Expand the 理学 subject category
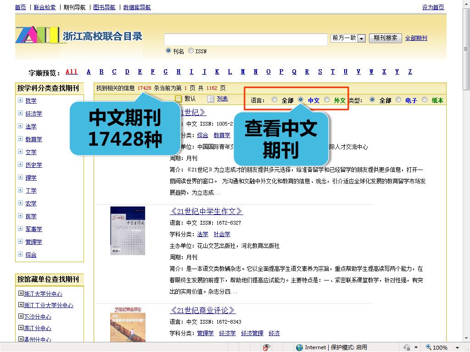This screenshot has width=470, height=352. click(x=20, y=177)
